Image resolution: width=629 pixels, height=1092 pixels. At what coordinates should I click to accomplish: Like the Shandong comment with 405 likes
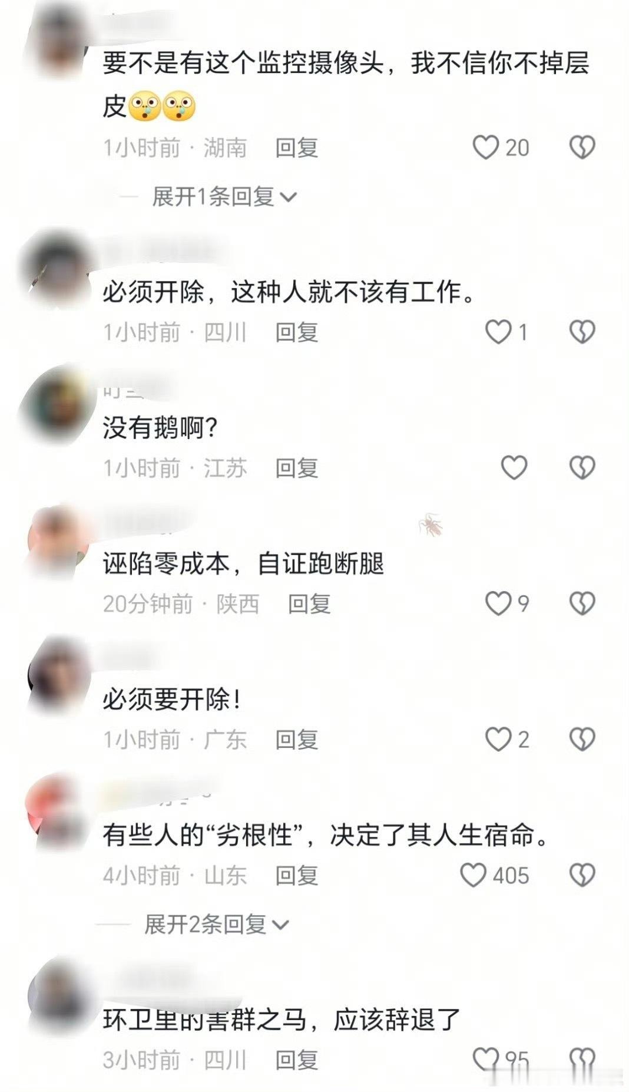click(x=473, y=875)
